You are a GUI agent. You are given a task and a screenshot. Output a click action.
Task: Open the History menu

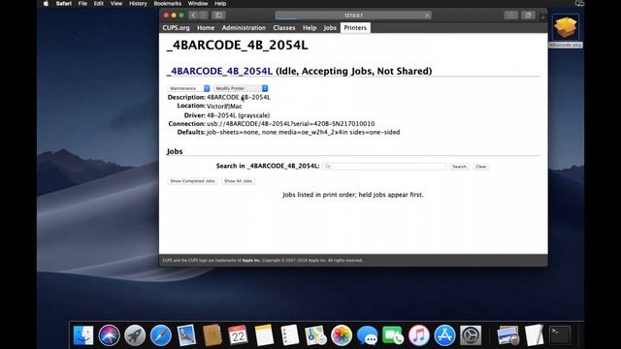point(138,4)
